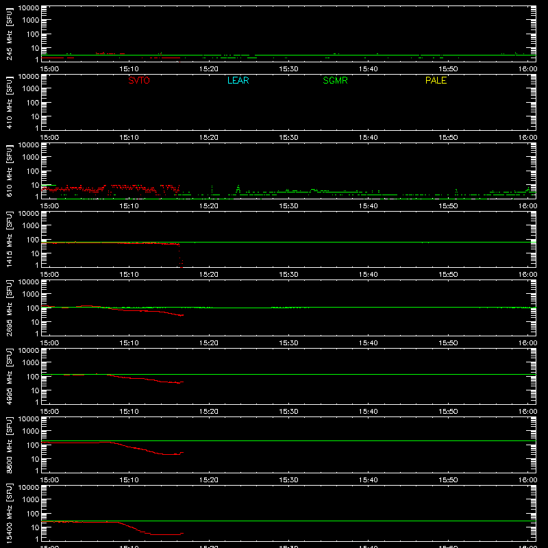This screenshot has width=548, height=548.
Task: Select the 15400 MHz [SFU] axis title
Action: 9,514
